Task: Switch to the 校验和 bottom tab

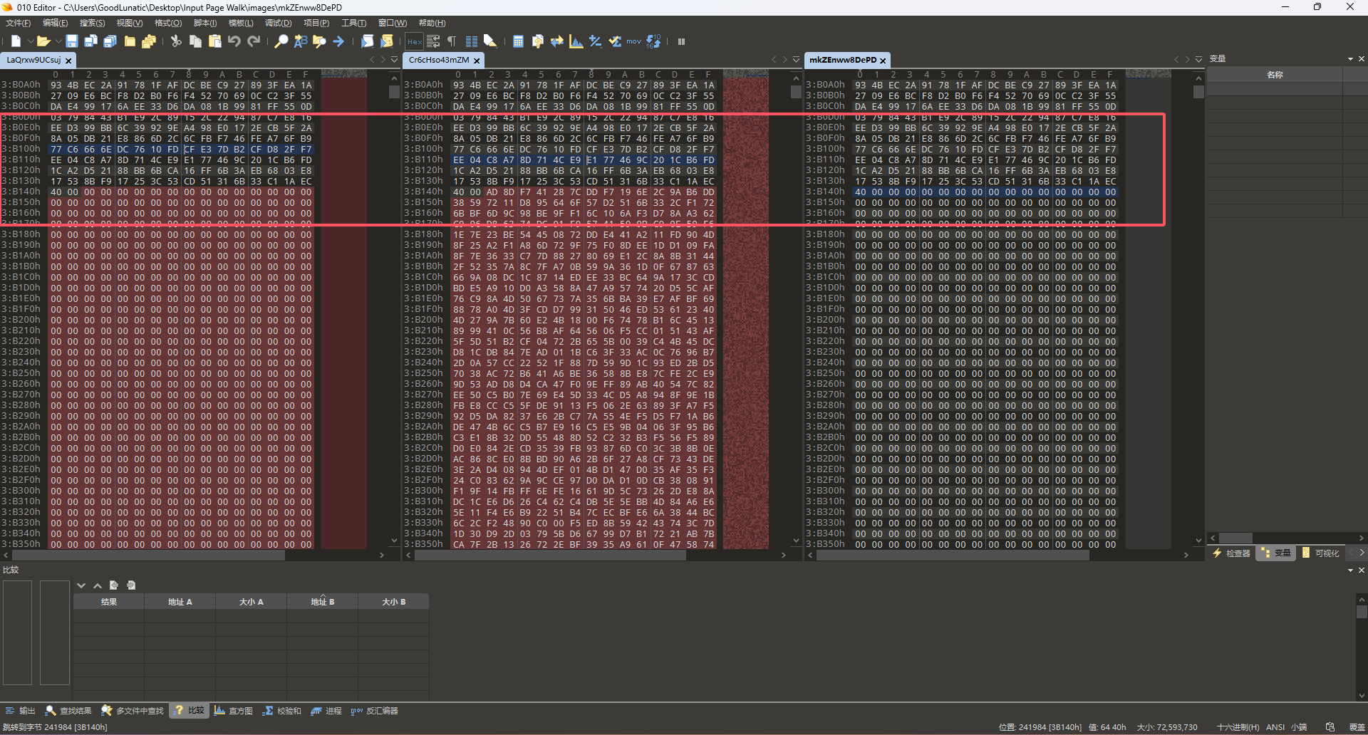Action: click(282, 711)
